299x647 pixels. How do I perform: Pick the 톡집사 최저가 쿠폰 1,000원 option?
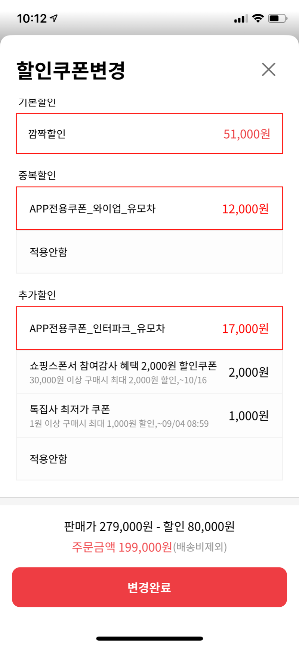pos(149,416)
